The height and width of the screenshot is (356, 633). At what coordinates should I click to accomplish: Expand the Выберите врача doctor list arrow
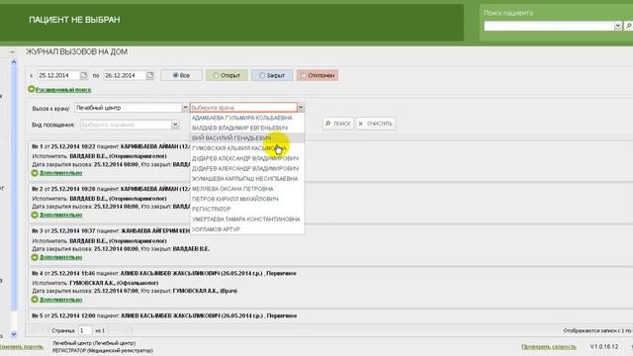301,108
